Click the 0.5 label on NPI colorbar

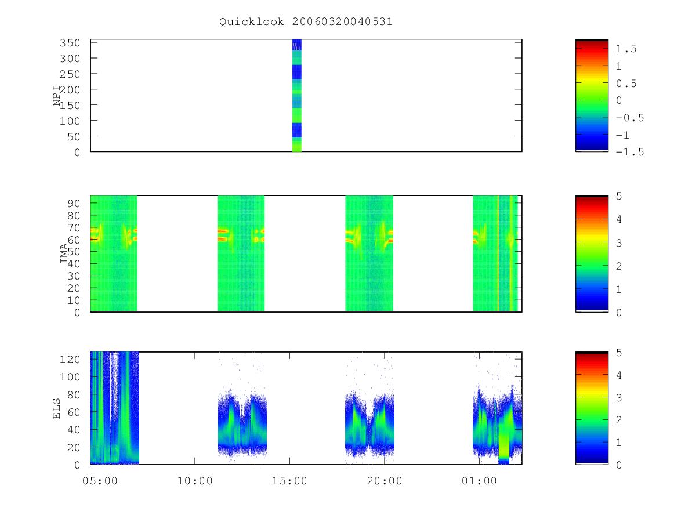[626, 84]
